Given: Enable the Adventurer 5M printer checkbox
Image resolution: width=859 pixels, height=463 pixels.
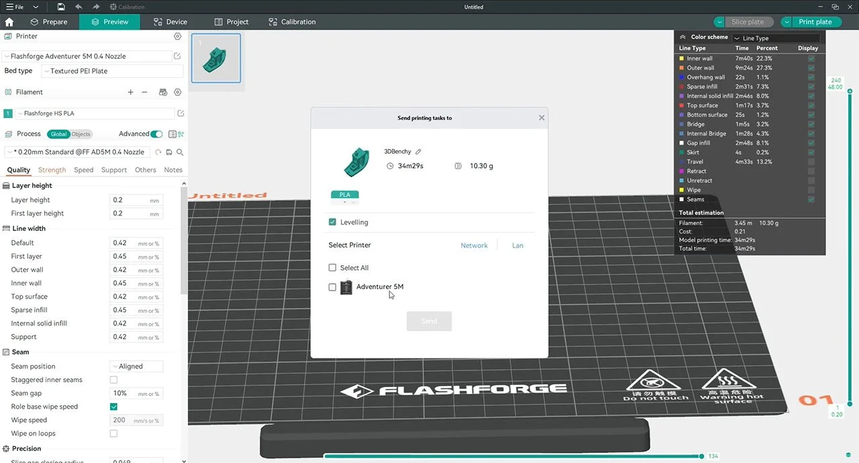Looking at the screenshot, I should tap(332, 287).
